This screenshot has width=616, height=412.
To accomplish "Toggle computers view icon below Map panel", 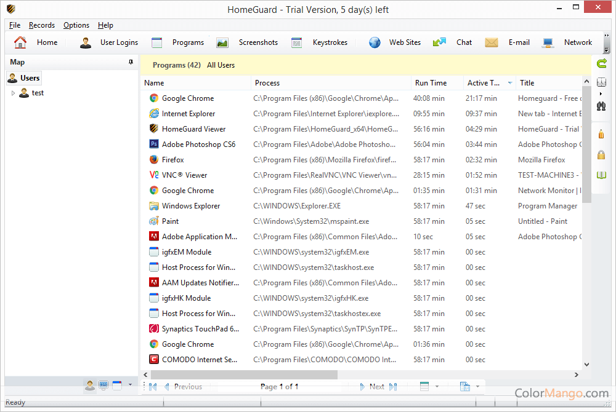I will (x=103, y=386).
